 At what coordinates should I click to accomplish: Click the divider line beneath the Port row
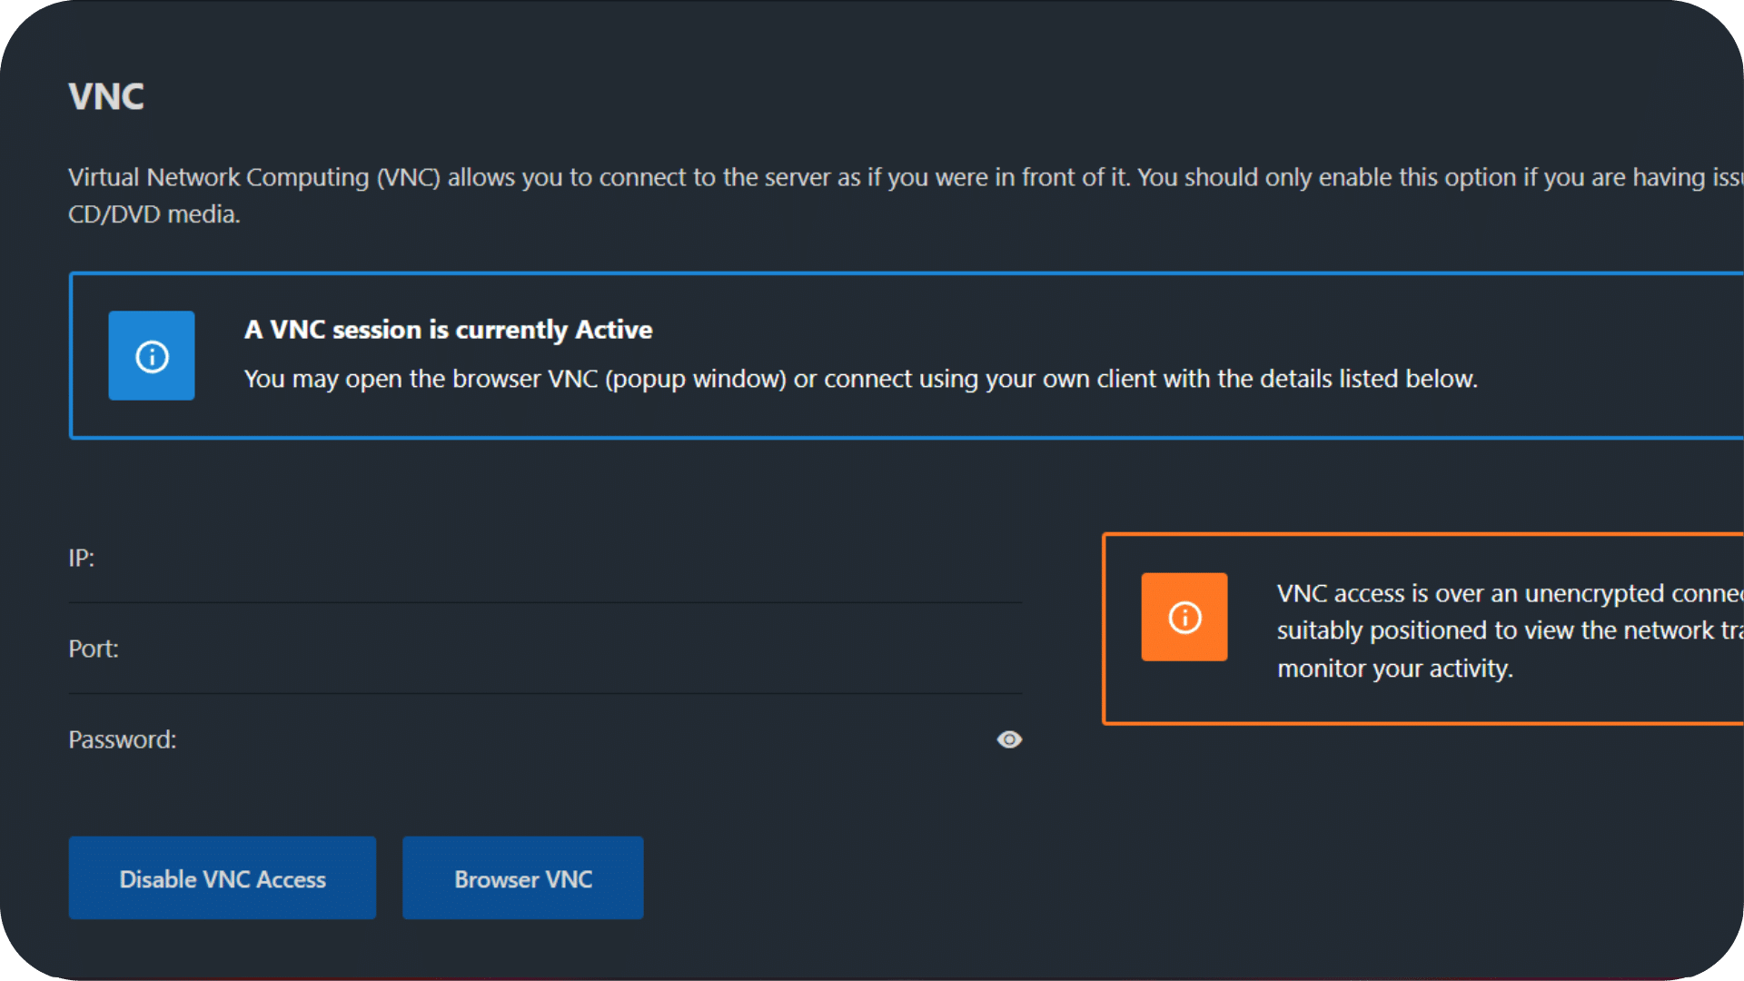pos(545,694)
